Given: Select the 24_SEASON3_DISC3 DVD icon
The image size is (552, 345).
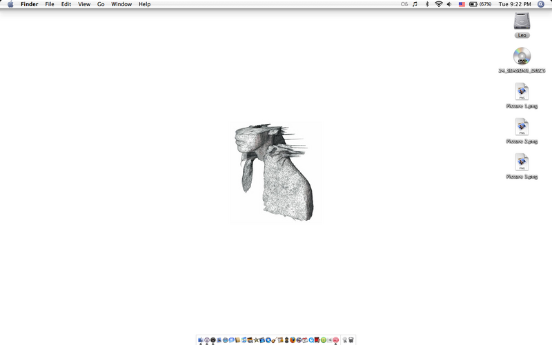Looking at the screenshot, I should (x=522, y=56).
